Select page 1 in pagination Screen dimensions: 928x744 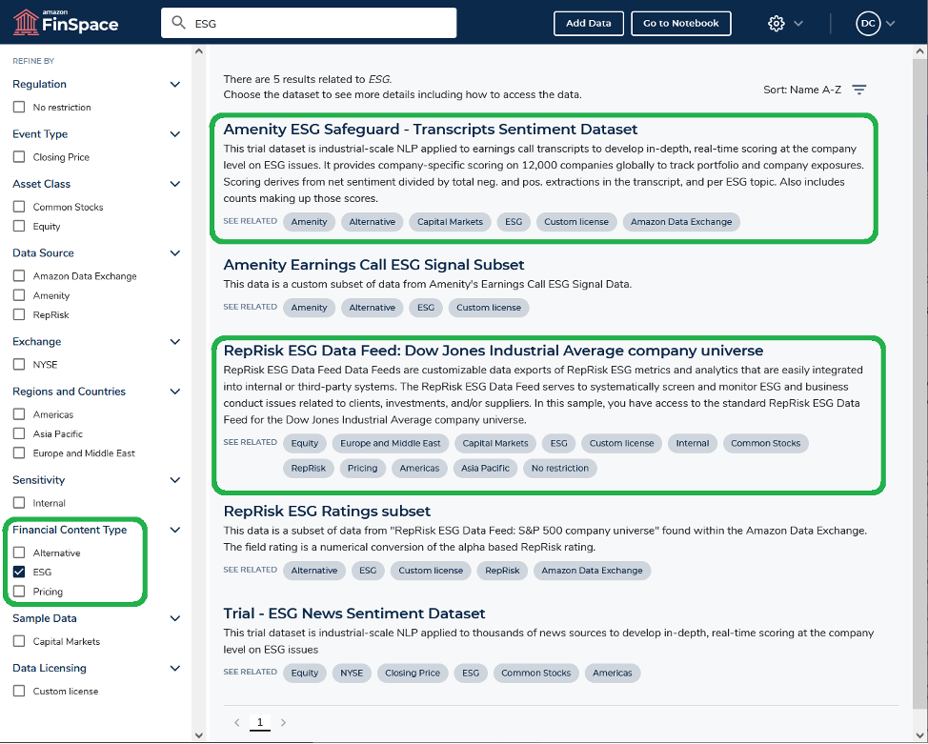click(259, 722)
